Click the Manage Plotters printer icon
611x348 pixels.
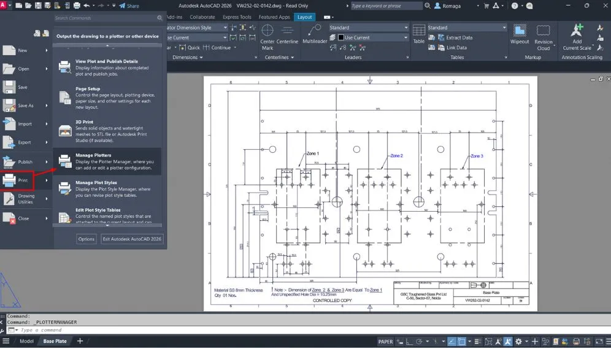(65, 161)
